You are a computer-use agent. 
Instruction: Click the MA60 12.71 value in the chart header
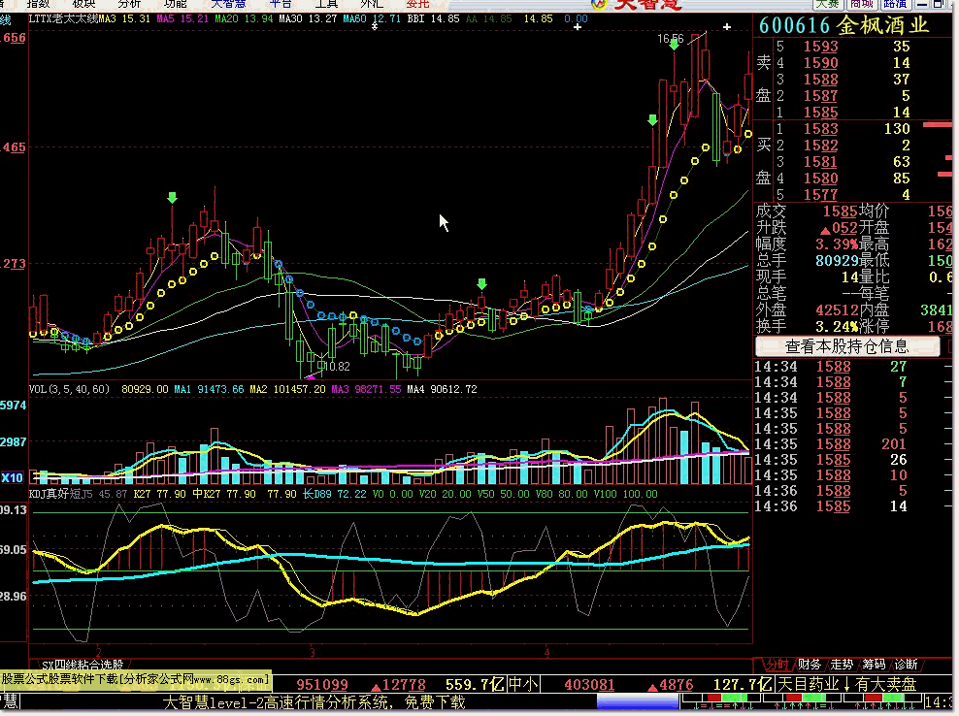[372, 19]
